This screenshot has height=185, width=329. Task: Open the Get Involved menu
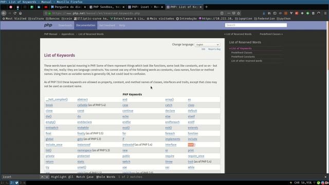click(107, 25)
